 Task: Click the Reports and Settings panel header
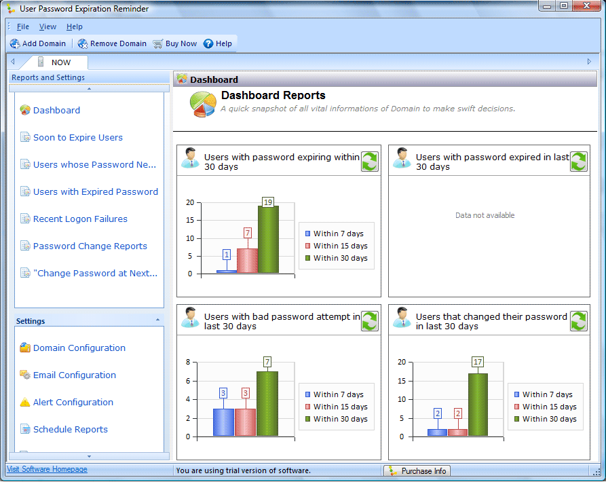89,77
